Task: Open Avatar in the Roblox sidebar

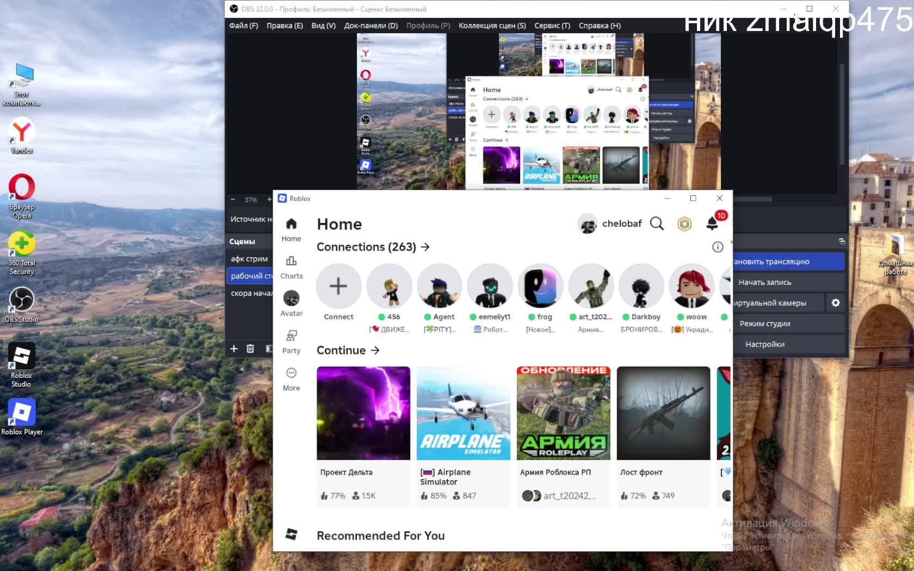Action: 291,304
